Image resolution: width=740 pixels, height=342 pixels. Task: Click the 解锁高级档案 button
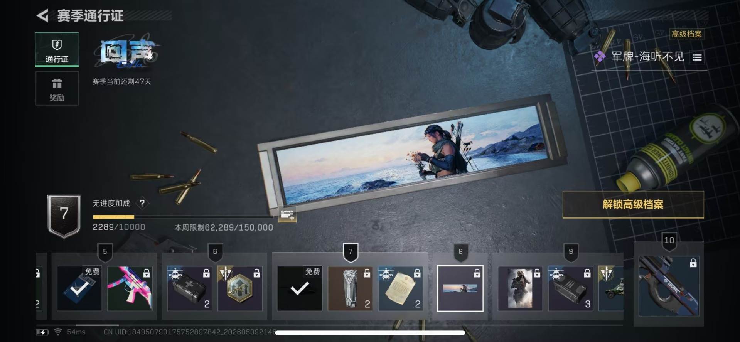(633, 204)
